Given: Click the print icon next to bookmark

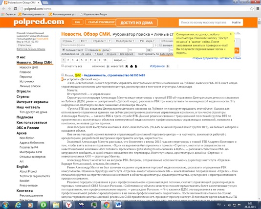Looking at the screenshot, I should (x=131, y=67).
